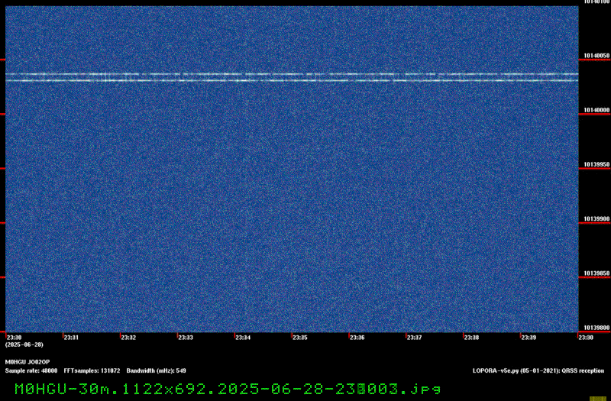611x401 pixels.
Task: Select the 10139800 frequency label
Action: click(596, 328)
